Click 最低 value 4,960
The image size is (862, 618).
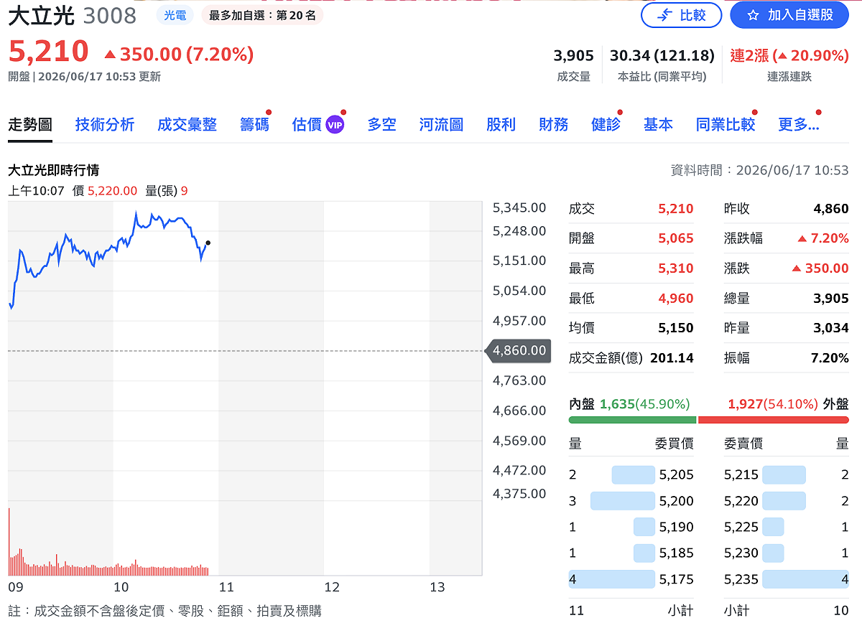(676, 298)
